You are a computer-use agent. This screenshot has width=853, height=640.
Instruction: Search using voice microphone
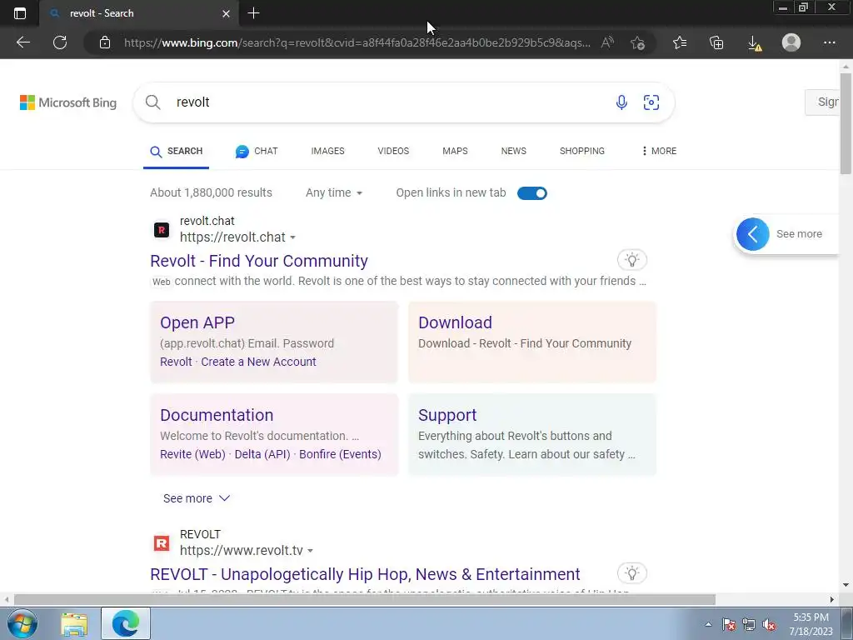(x=621, y=102)
